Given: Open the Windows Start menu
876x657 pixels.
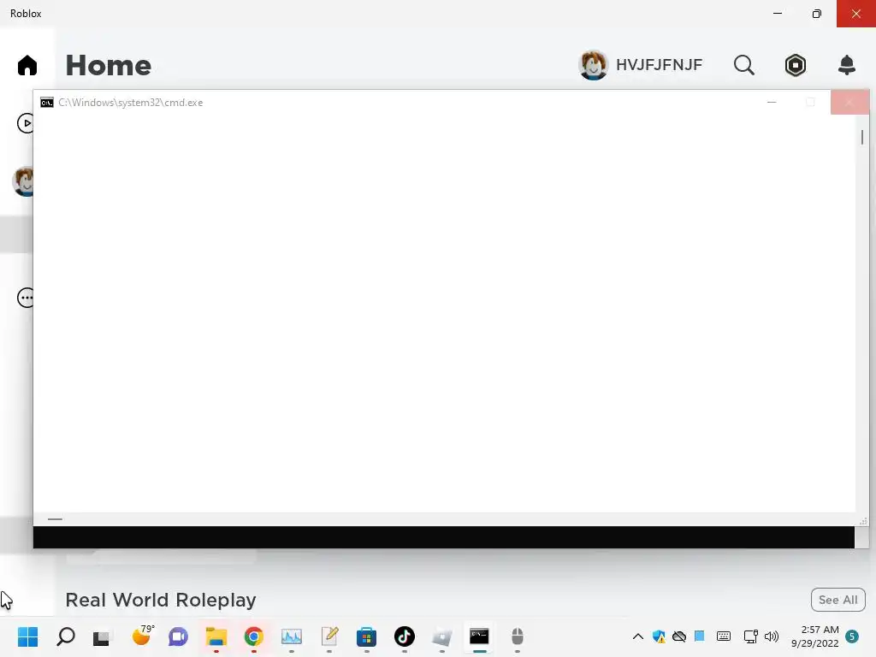Looking at the screenshot, I should tap(27, 636).
